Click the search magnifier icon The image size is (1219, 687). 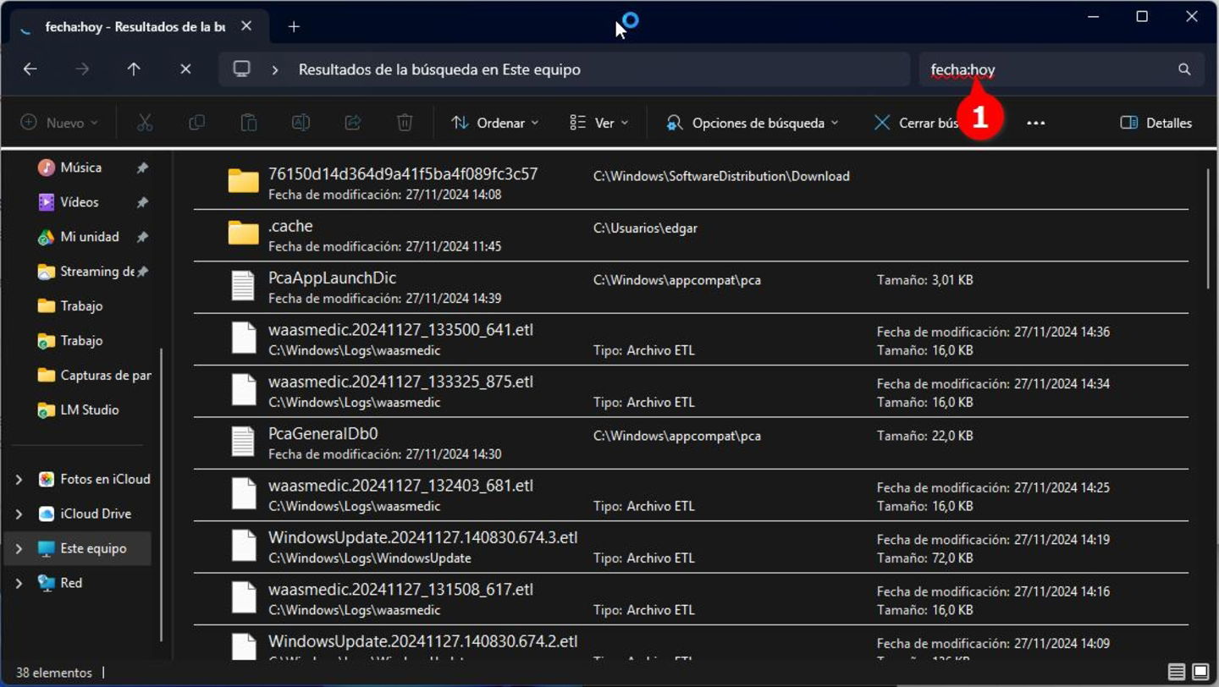tap(1184, 69)
